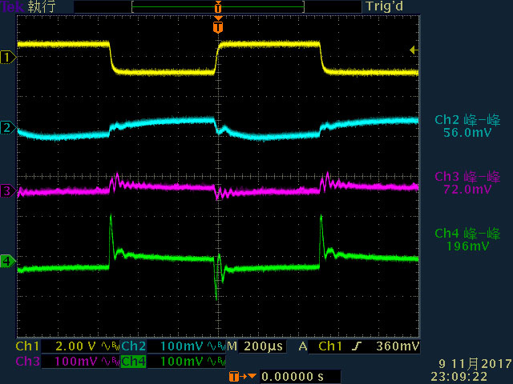Click the record overview bar at top

click(x=218, y=6)
